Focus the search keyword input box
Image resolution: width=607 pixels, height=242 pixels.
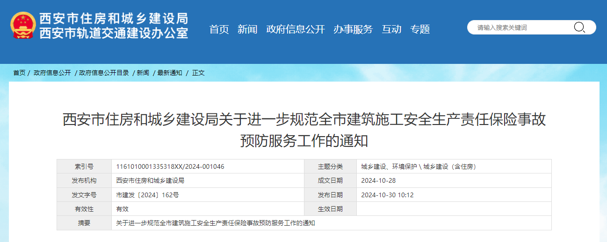[521, 28]
